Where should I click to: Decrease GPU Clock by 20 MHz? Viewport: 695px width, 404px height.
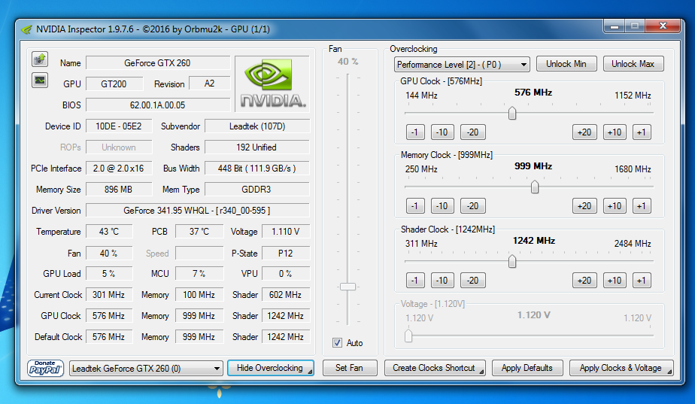pyautogui.click(x=473, y=132)
